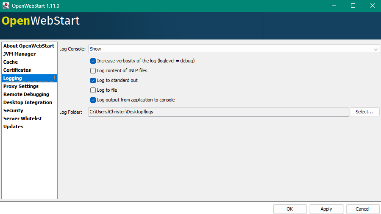This screenshot has height=214, width=381.
Task: Toggle Log output from application to console
Action: point(93,100)
